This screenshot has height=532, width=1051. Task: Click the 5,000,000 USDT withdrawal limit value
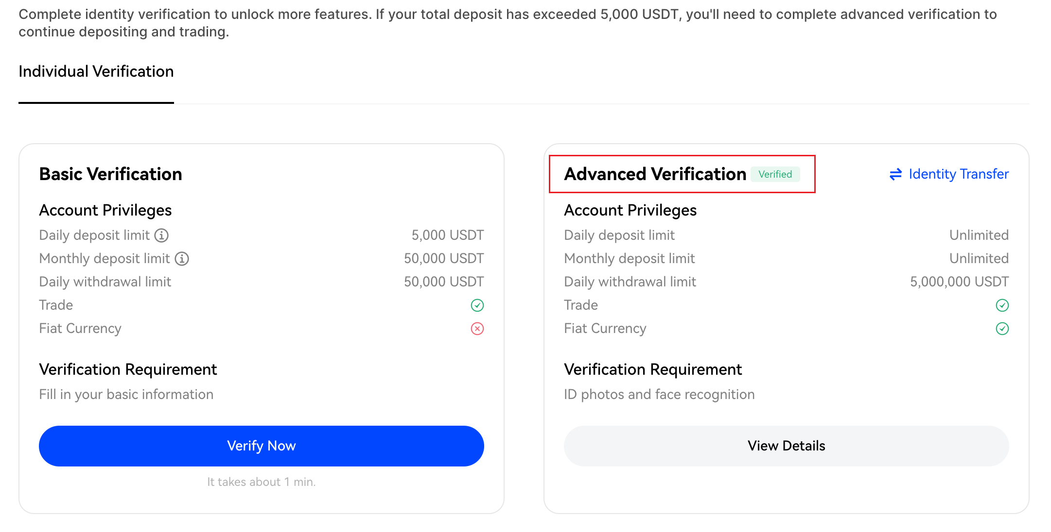click(959, 282)
